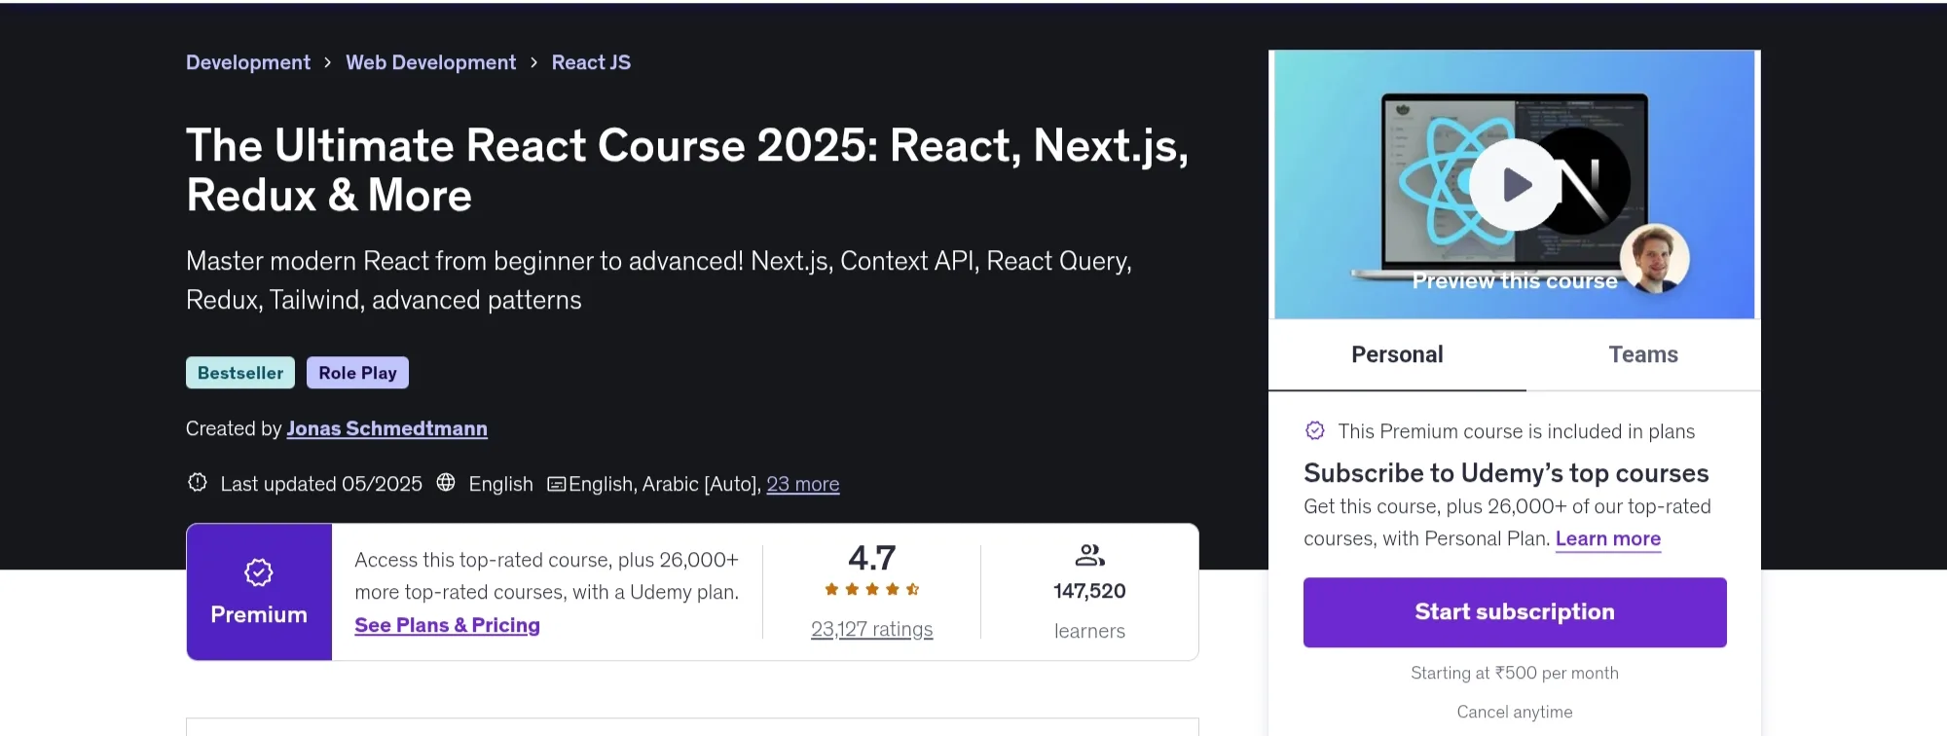
Task: Click the course title heading
Action: pyautogui.click(x=687, y=170)
